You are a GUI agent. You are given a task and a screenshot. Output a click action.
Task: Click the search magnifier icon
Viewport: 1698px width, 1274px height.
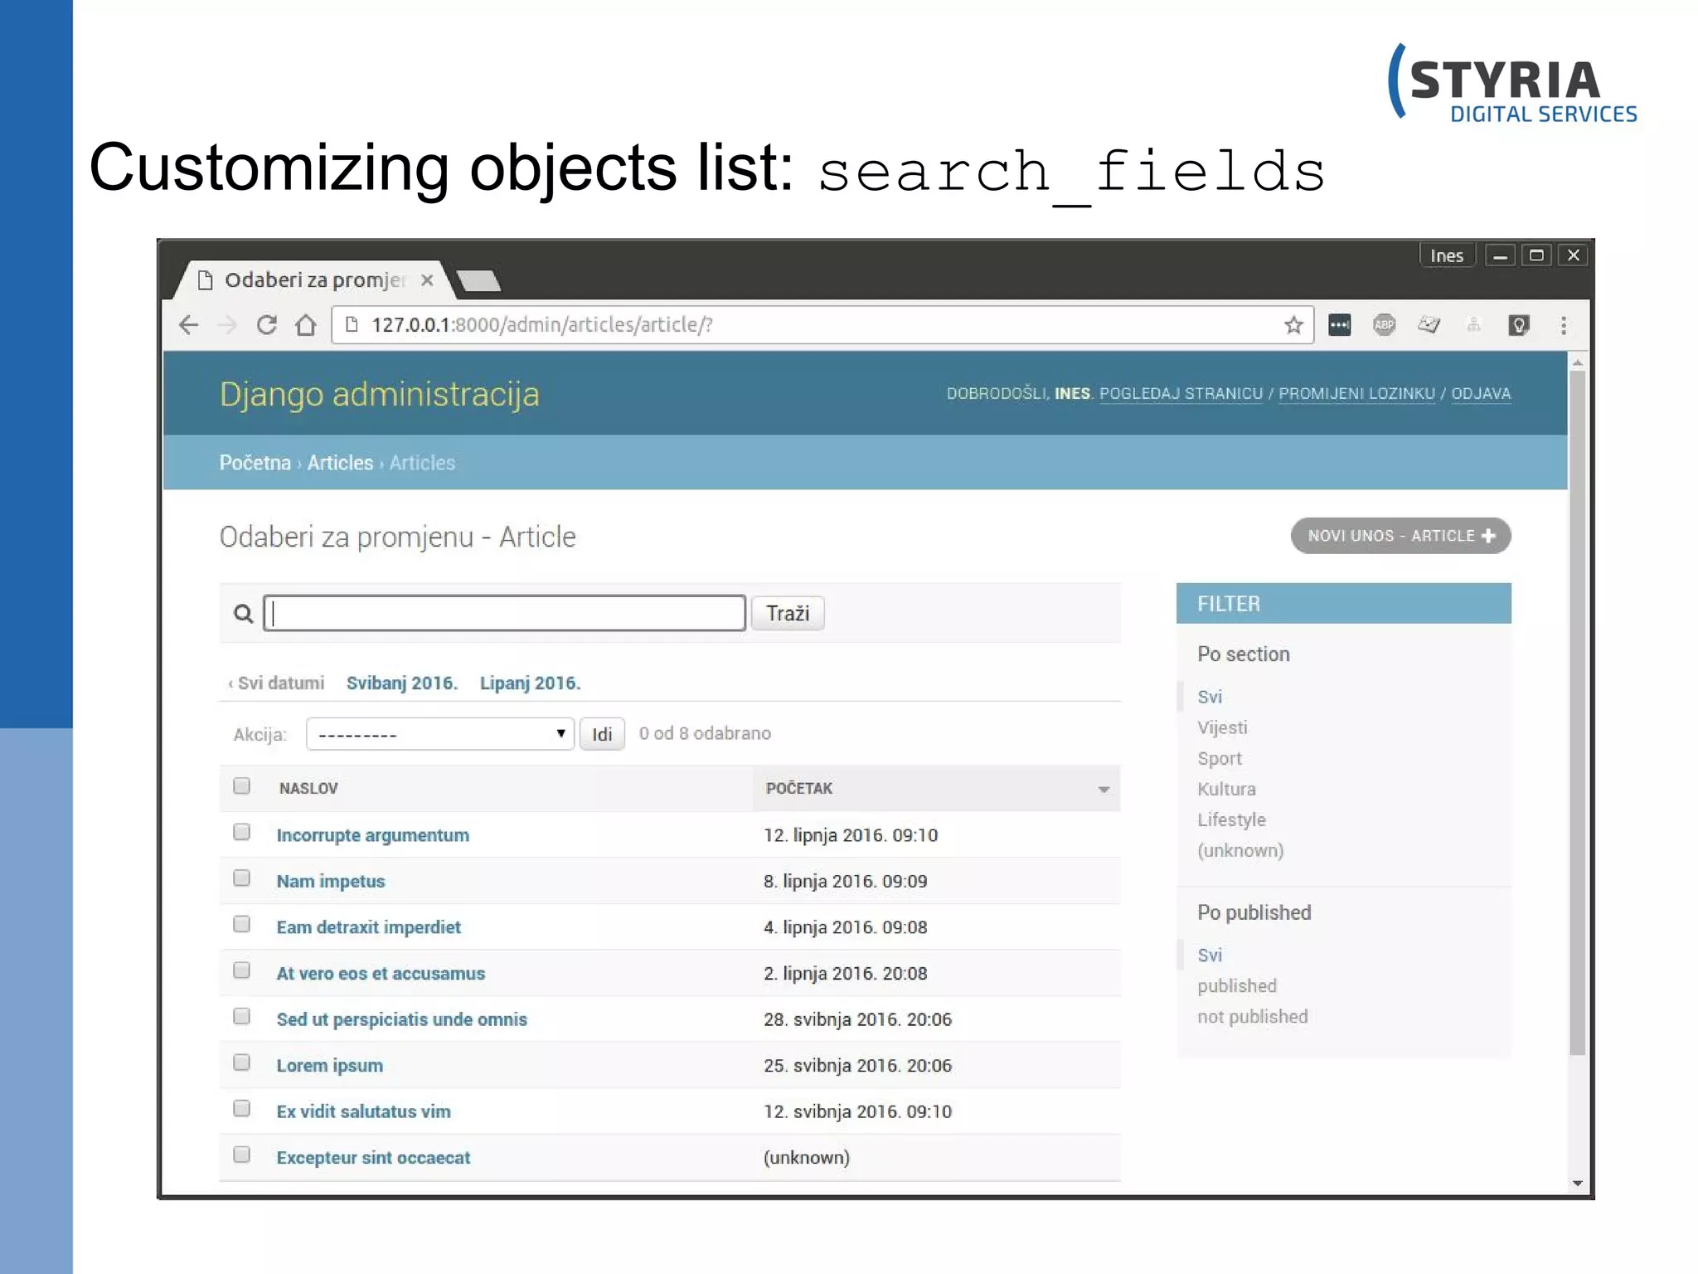(243, 614)
